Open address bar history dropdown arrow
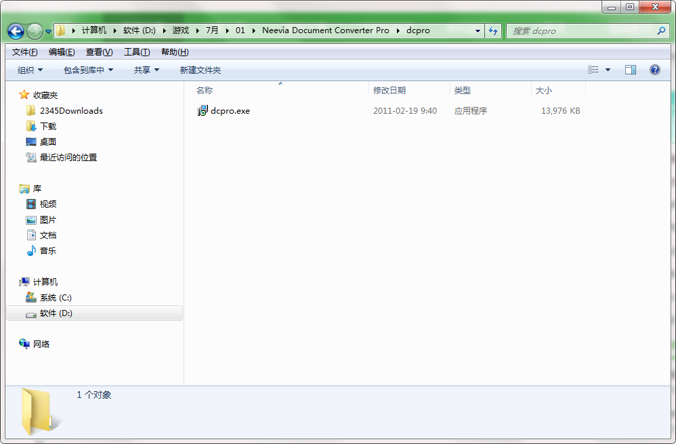The image size is (676, 444). pos(478,30)
